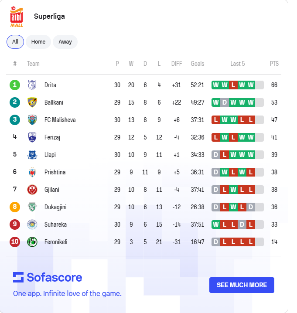The height and width of the screenshot is (313, 297).
Task: Click the Gjilani club badge
Action: tap(32, 190)
